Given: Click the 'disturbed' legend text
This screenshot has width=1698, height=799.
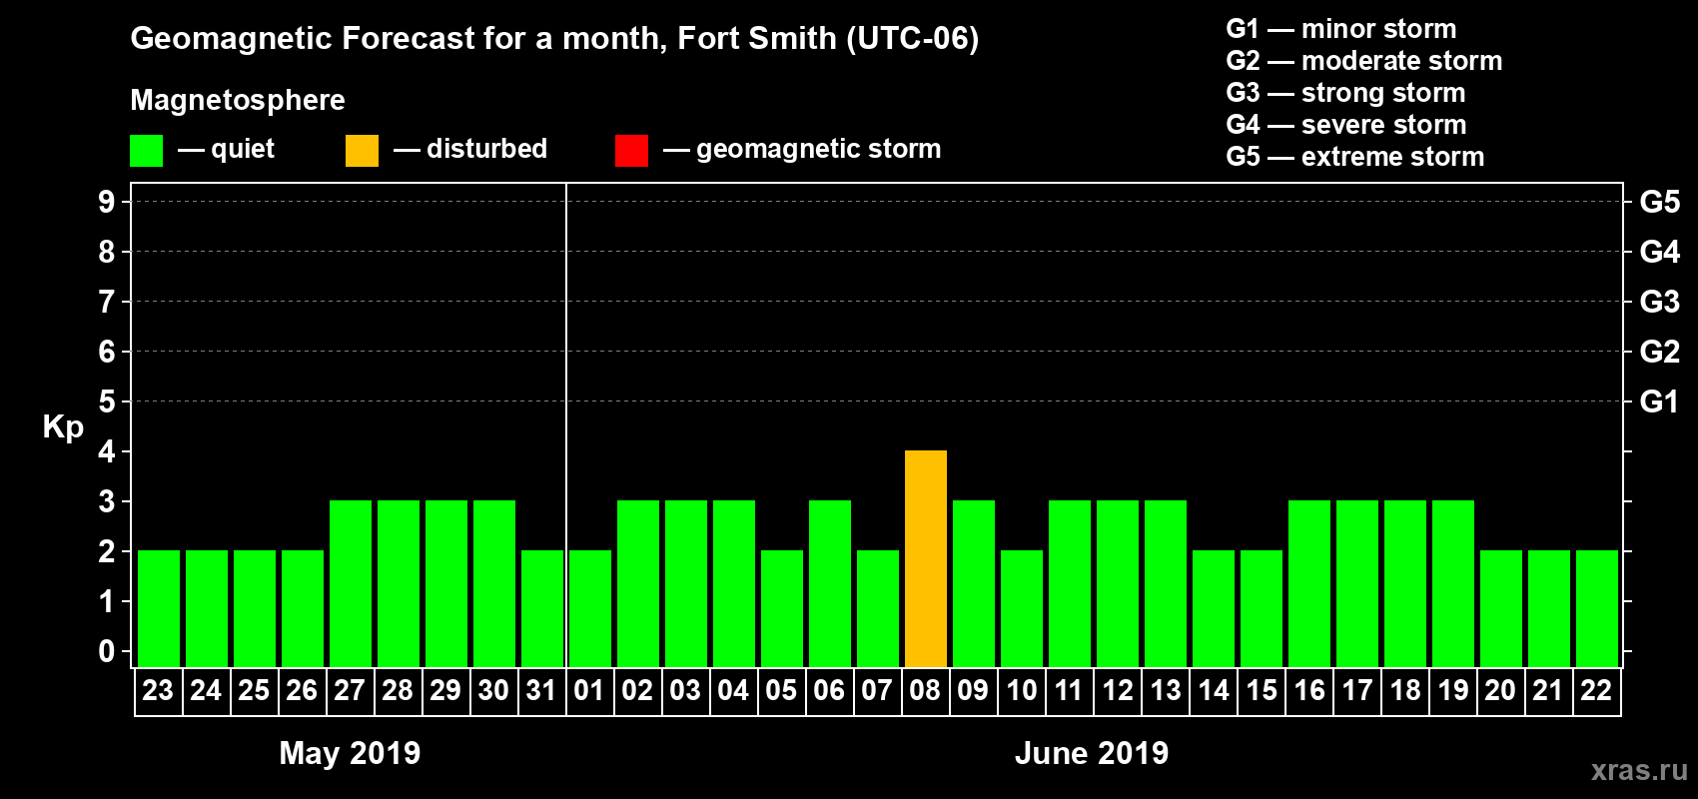Looking at the screenshot, I should (486, 149).
